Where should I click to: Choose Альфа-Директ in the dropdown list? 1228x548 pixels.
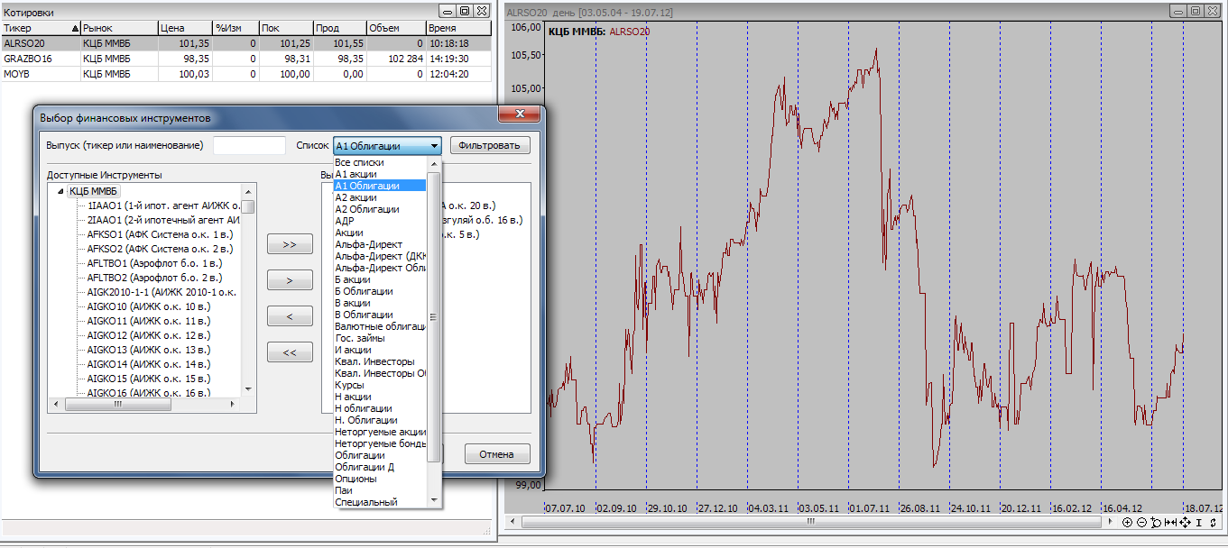pyautogui.click(x=380, y=244)
